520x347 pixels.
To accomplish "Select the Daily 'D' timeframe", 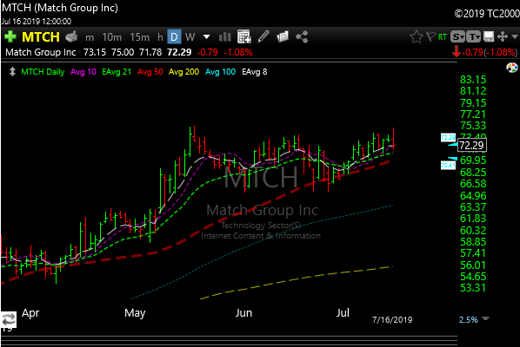I will click(174, 37).
